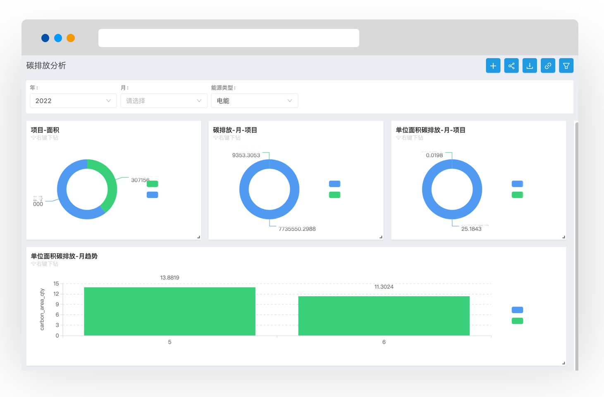Click resize handle of 碳排放-月-项目 card
Viewport: 604px width, 397px height.
[381, 237]
